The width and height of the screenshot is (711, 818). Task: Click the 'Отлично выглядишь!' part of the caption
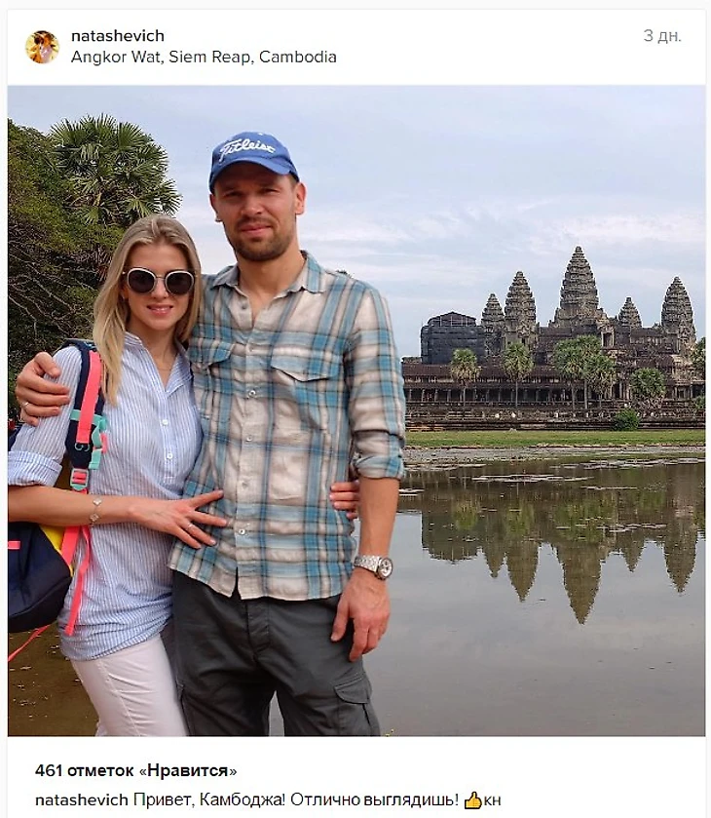[375, 799]
